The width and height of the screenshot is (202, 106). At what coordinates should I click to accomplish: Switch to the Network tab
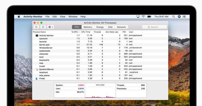121,27
